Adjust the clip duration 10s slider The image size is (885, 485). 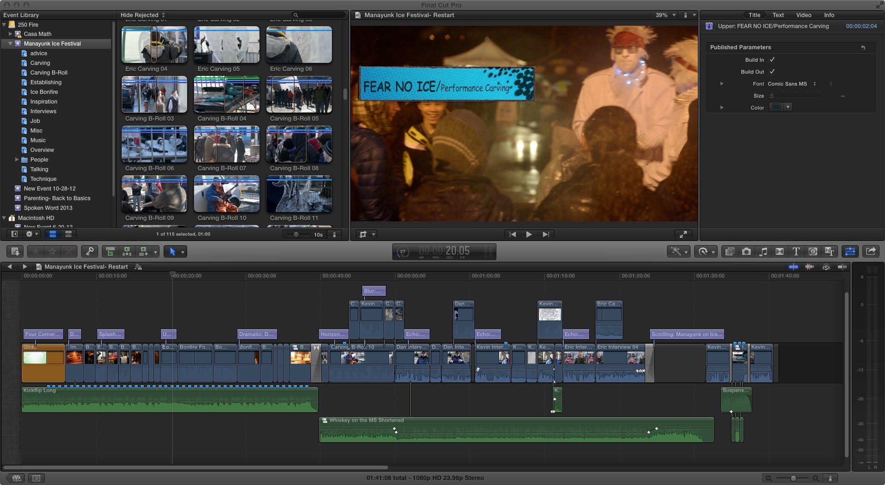point(296,234)
